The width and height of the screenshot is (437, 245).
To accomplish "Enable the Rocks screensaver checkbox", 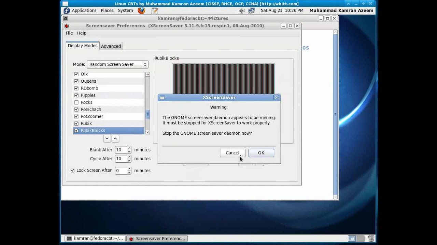I will pos(76,102).
